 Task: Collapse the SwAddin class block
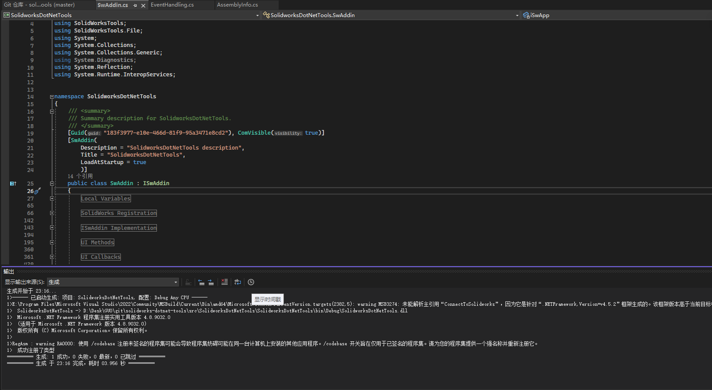coord(52,183)
